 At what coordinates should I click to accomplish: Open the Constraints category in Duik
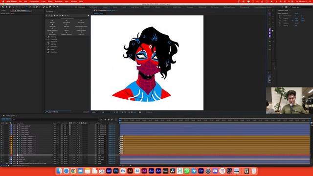point(54,39)
